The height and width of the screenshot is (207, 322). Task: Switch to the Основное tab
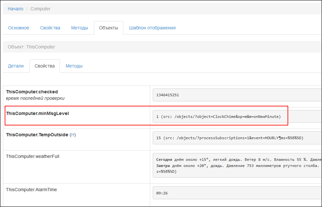click(18, 28)
